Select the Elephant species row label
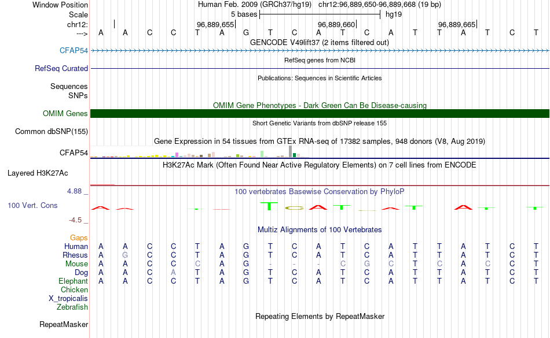550x338 pixels. [73, 281]
